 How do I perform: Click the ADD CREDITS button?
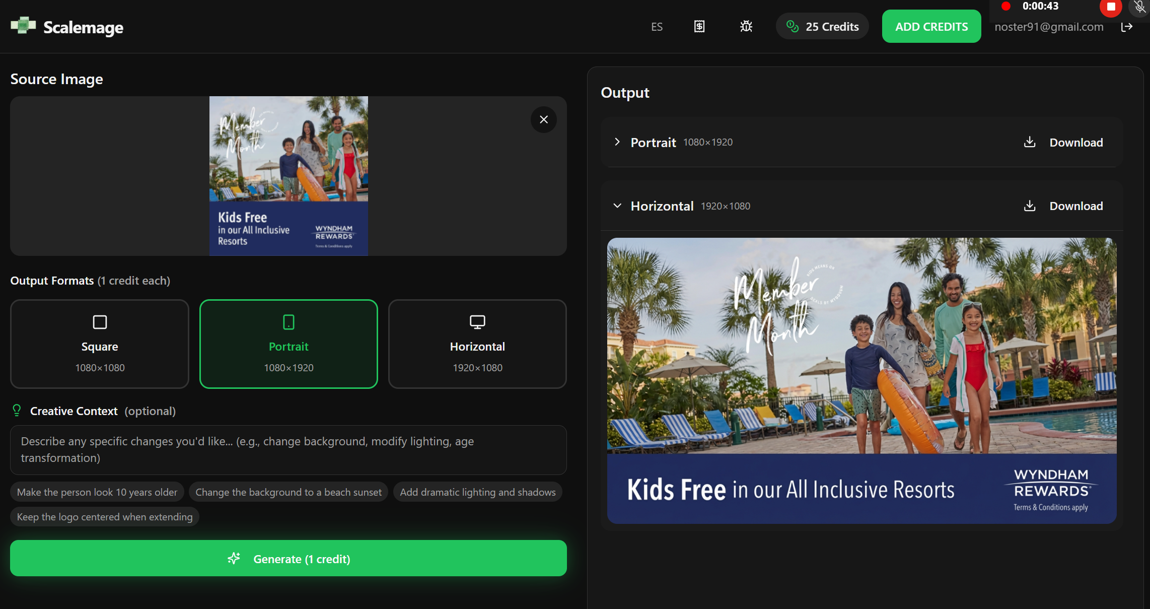(931, 27)
